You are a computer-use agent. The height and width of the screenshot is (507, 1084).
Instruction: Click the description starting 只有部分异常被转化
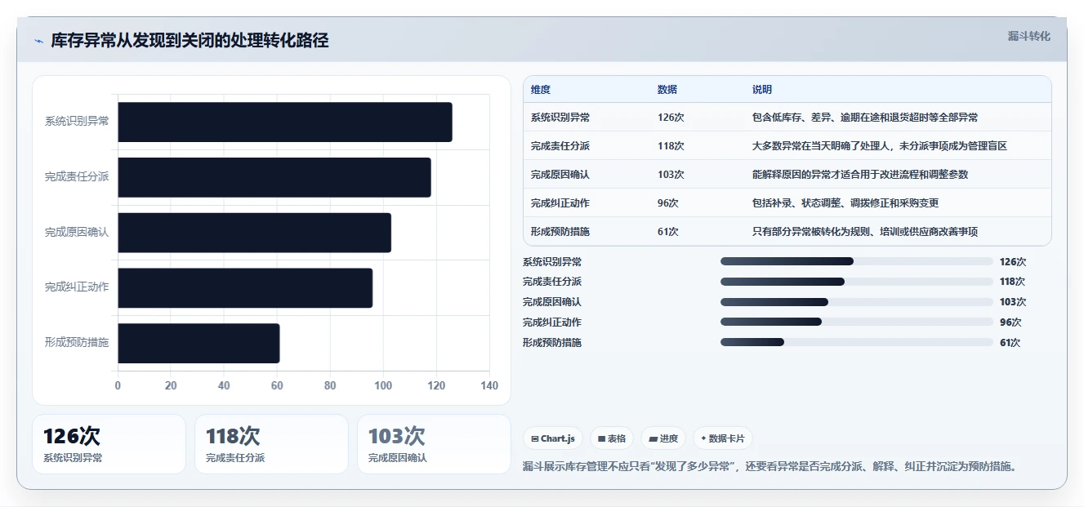(865, 232)
